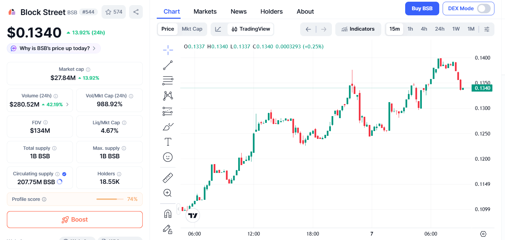Switch to the Markets tab

205,12
